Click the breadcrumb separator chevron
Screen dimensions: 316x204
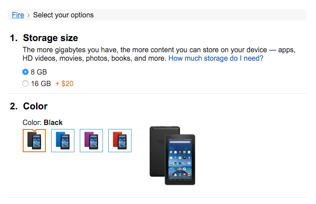[x=29, y=15]
